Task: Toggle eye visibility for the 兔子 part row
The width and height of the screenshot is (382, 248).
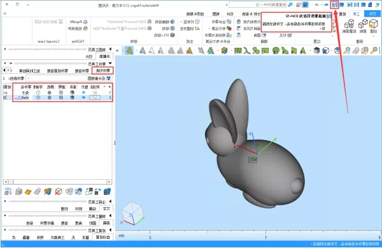Action: 83,92
